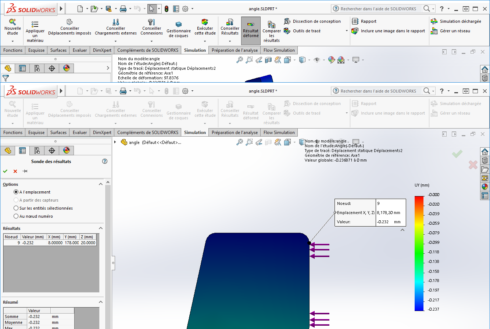The width and height of the screenshot is (490, 329).
Task: Open DisplayManager color ball tab in lower window
Action: [67, 150]
